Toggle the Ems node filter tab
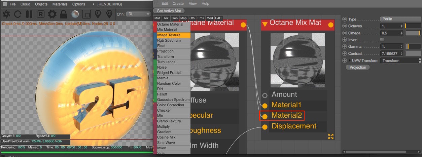This screenshot has height=157, width=422. (x=201, y=18)
